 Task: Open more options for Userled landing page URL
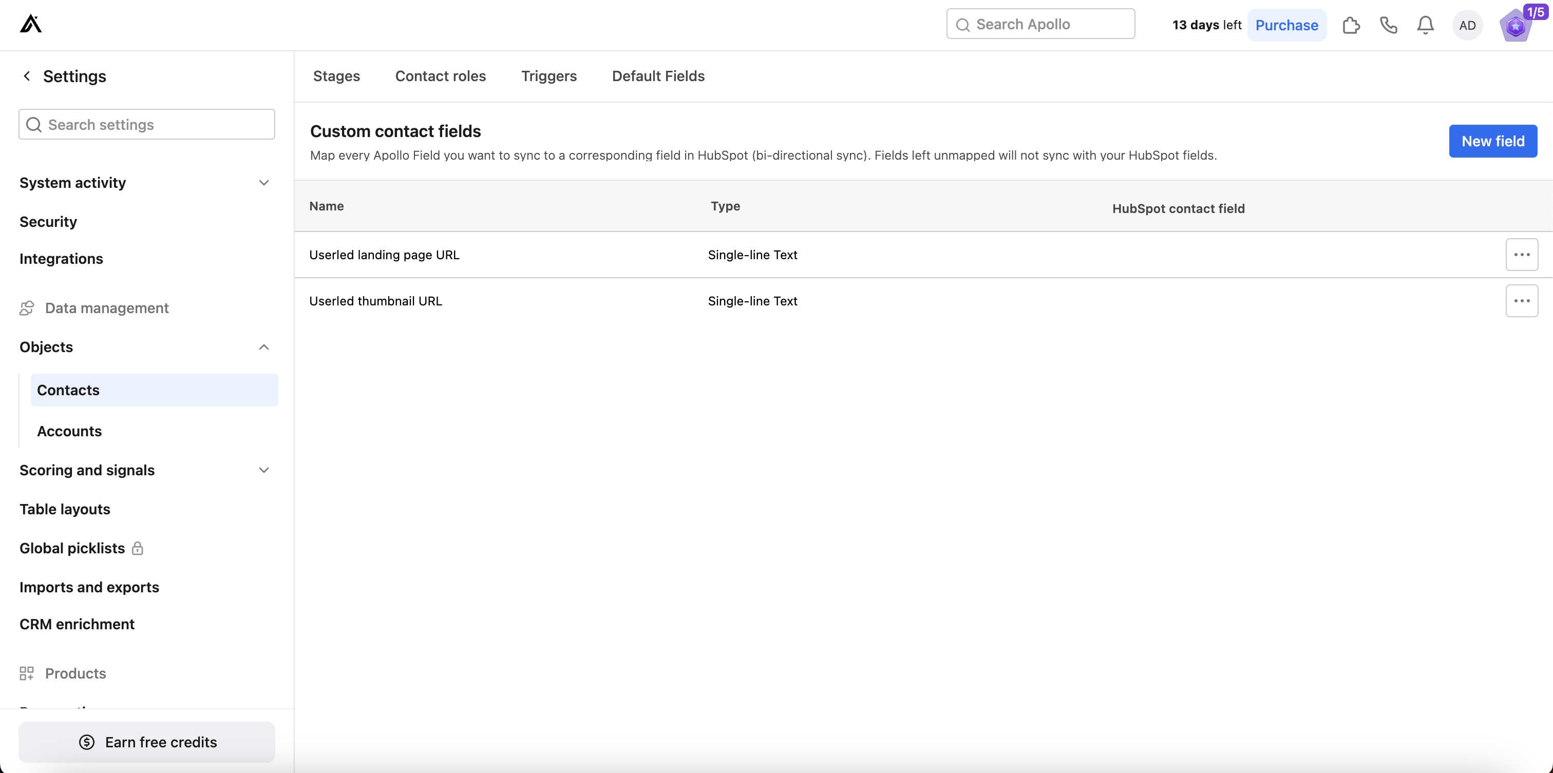[1522, 255]
